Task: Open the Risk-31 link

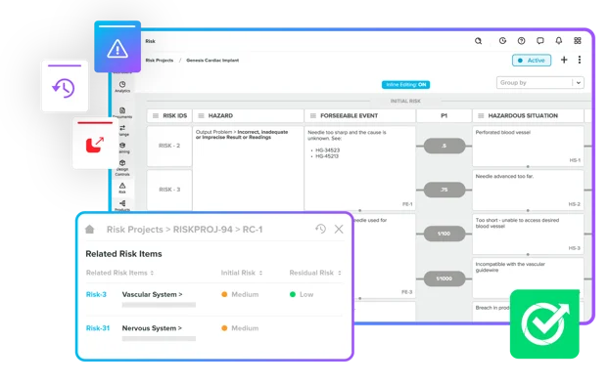Action: (98, 328)
